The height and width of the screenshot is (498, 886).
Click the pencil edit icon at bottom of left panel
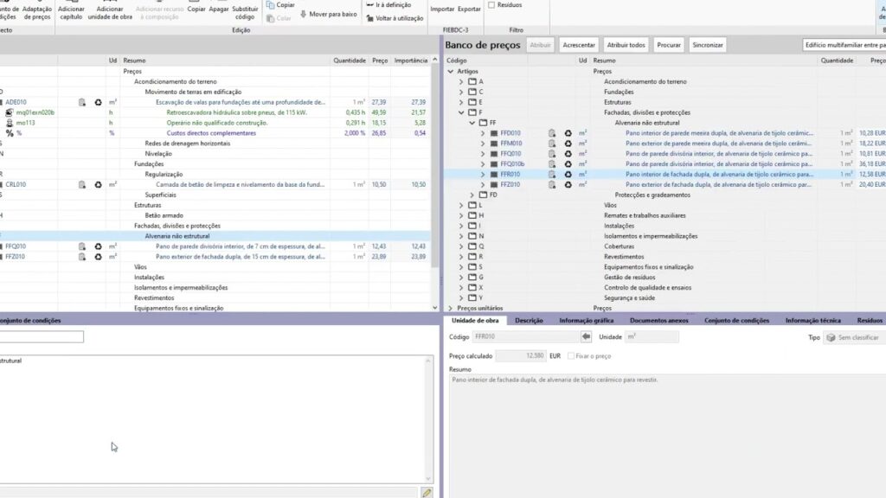click(427, 492)
